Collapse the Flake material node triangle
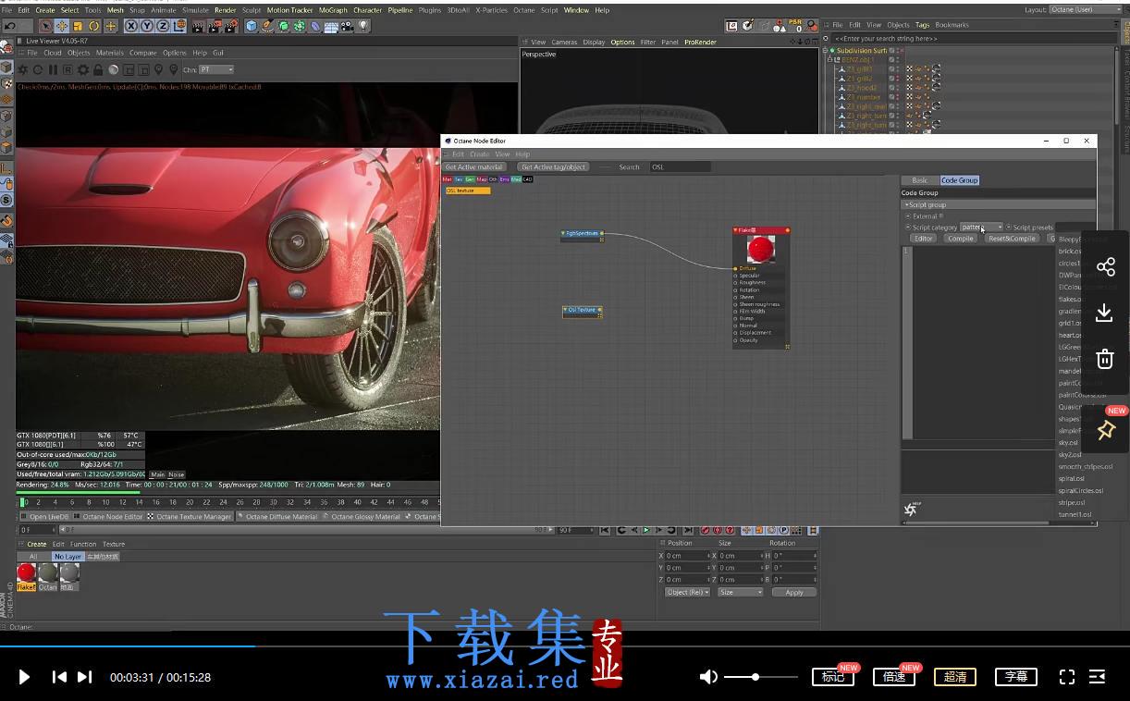This screenshot has height=701, width=1130. [735, 230]
